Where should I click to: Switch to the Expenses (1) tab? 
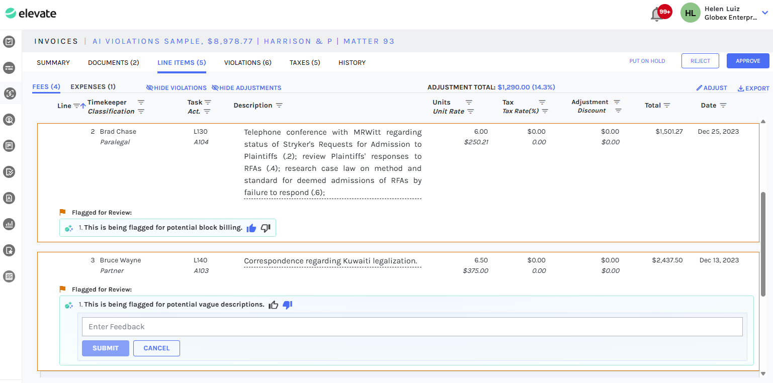click(x=93, y=87)
